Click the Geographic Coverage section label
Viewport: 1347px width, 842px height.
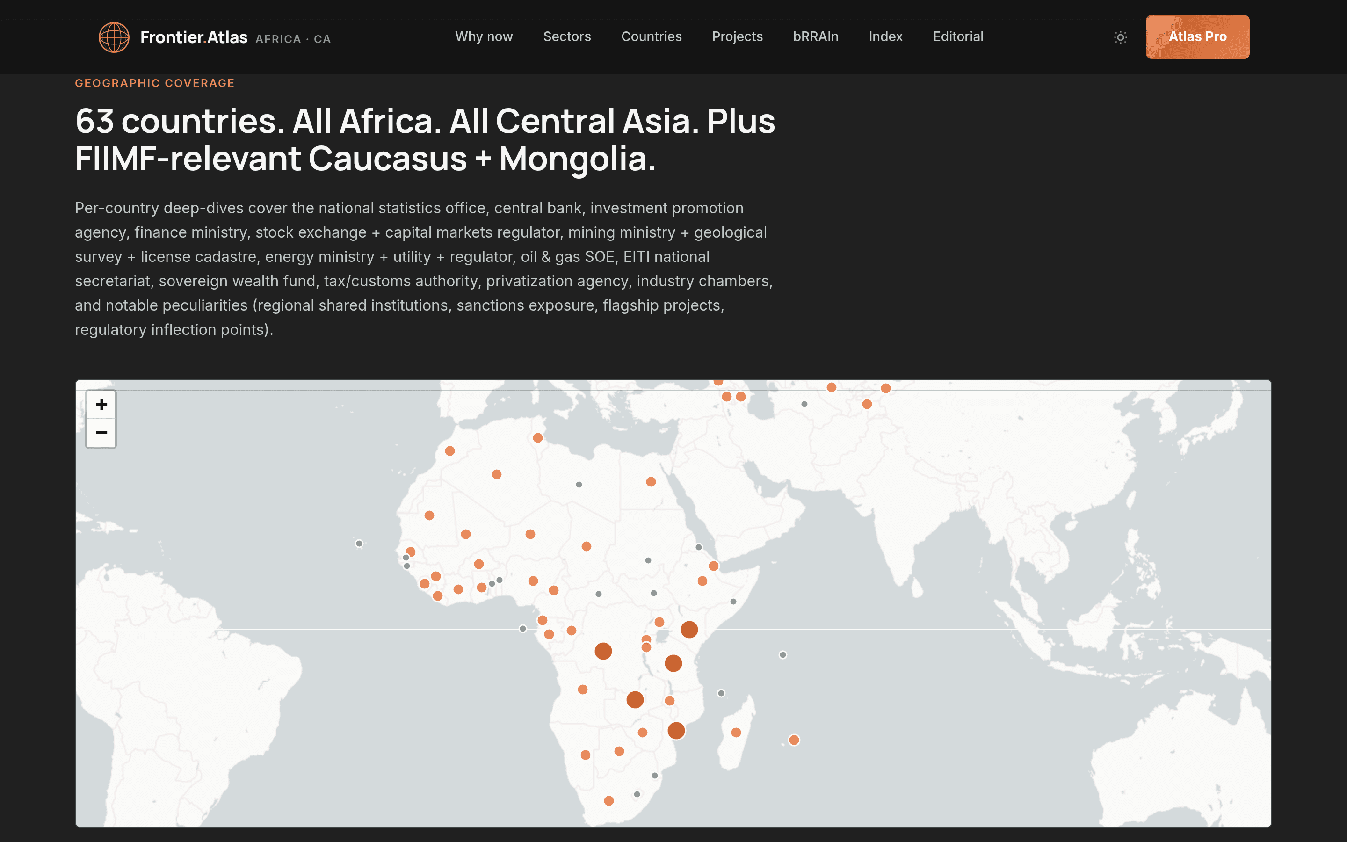[155, 83]
